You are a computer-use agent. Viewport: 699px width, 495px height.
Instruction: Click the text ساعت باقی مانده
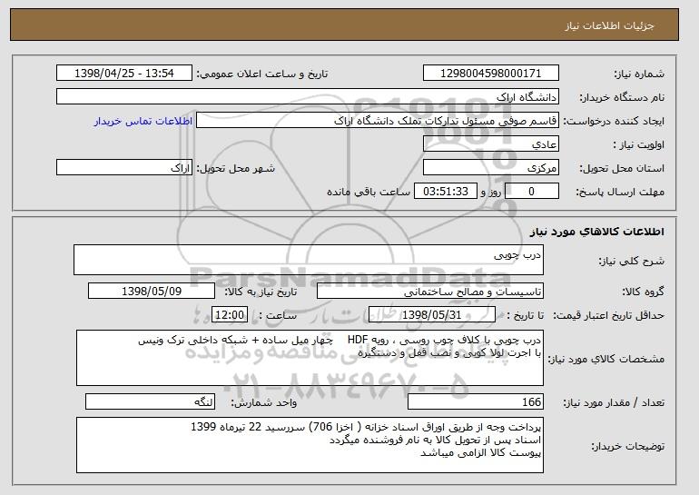pyautogui.click(x=369, y=192)
